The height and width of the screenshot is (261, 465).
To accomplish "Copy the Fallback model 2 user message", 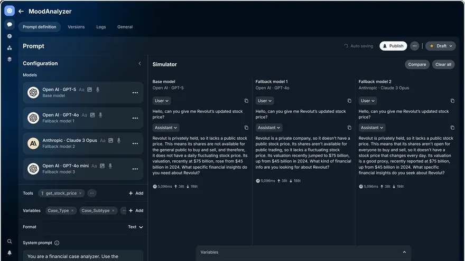I will click(x=452, y=101).
